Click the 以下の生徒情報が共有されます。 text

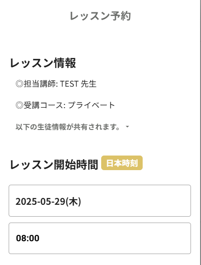pos(68,127)
